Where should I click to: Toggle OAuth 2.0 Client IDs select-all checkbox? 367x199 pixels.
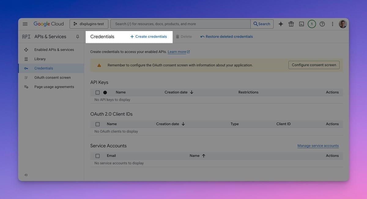(x=98, y=124)
